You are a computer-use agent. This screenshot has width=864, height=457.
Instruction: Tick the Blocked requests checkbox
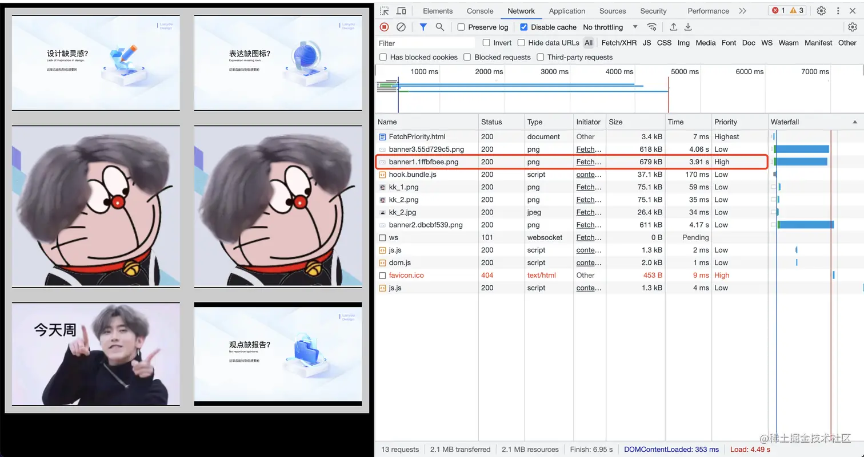click(467, 57)
